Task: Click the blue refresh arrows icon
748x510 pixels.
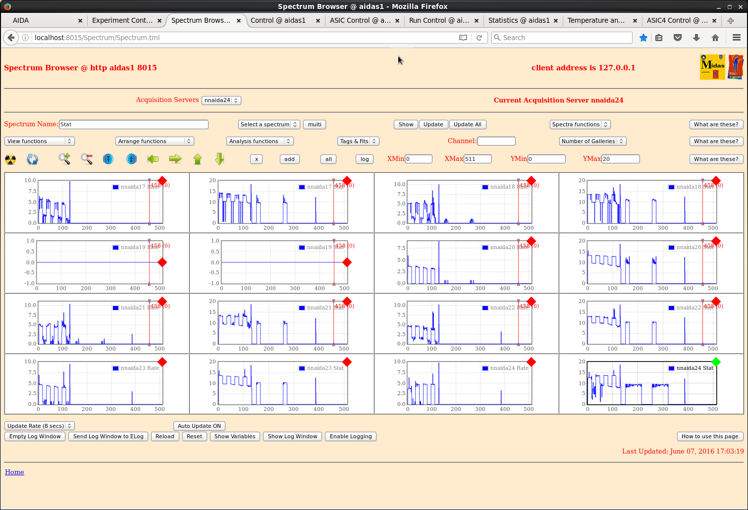Action: [32, 159]
